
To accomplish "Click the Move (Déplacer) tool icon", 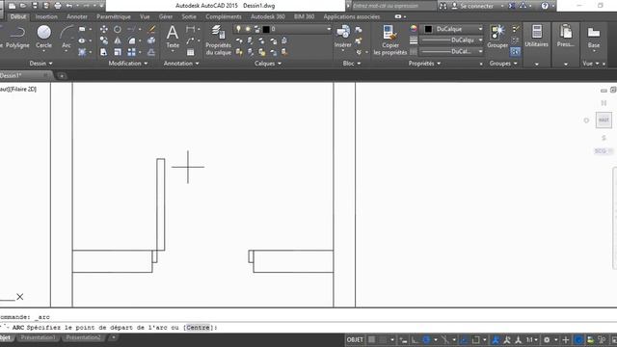I will click(104, 29).
